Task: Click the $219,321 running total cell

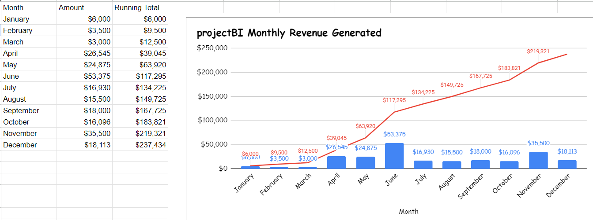Action: click(x=140, y=133)
